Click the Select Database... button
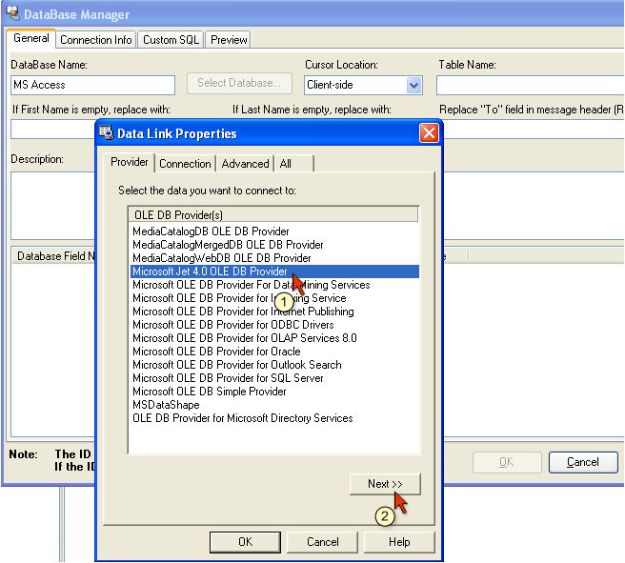 [239, 83]
